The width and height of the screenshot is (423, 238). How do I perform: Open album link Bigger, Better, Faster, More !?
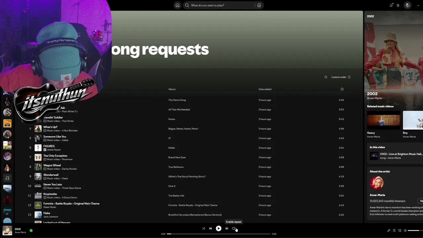tap(183, 129)
